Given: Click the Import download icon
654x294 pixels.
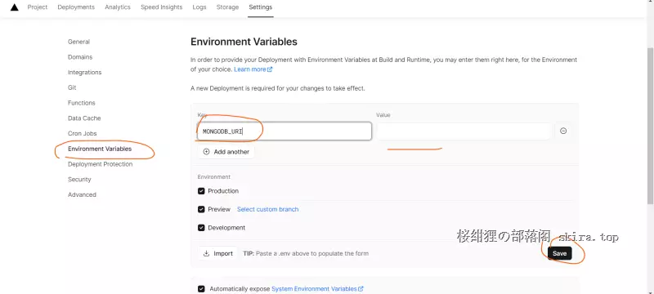Looking at the screenshot, I should [206, 253].
